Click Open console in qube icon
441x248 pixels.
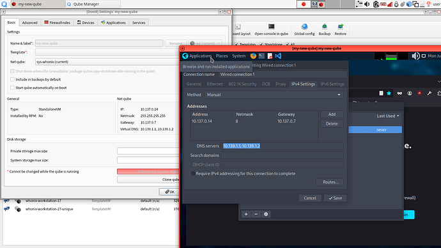click(271, 27)
